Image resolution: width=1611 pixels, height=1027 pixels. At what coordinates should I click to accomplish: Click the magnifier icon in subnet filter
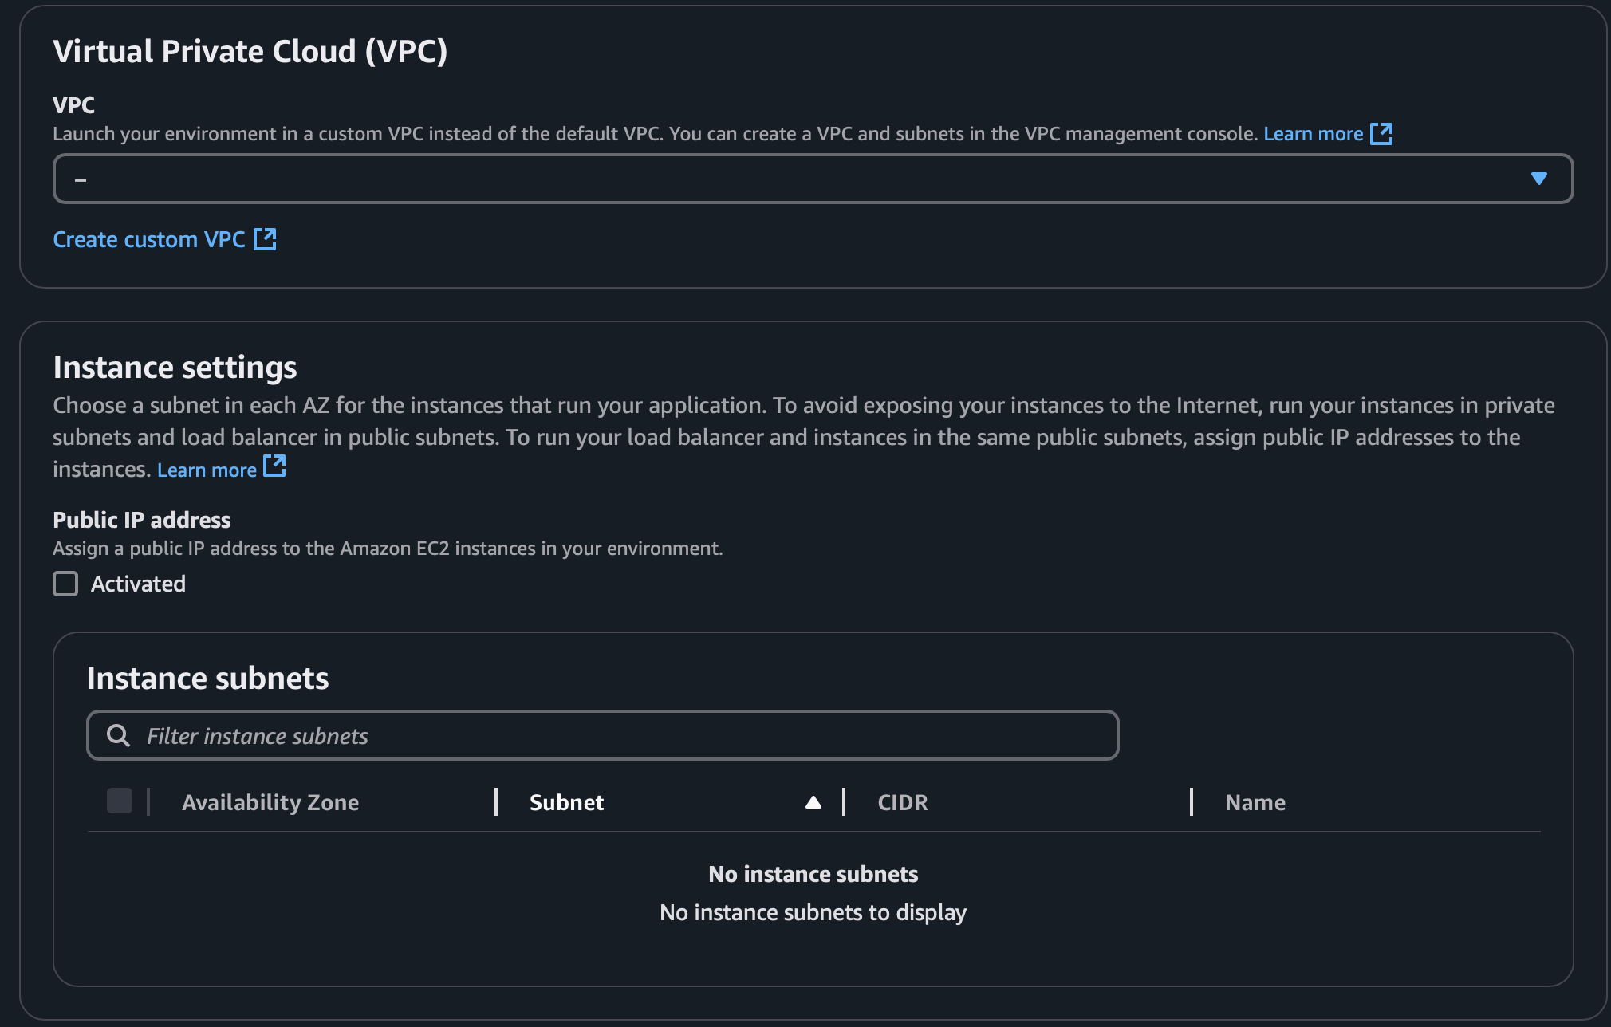point(118,735)
